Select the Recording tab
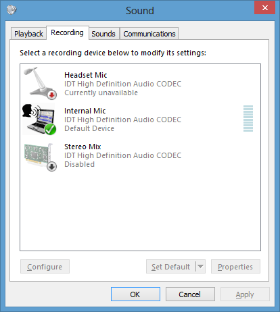280x312 pixels. (x=67, y=32)
